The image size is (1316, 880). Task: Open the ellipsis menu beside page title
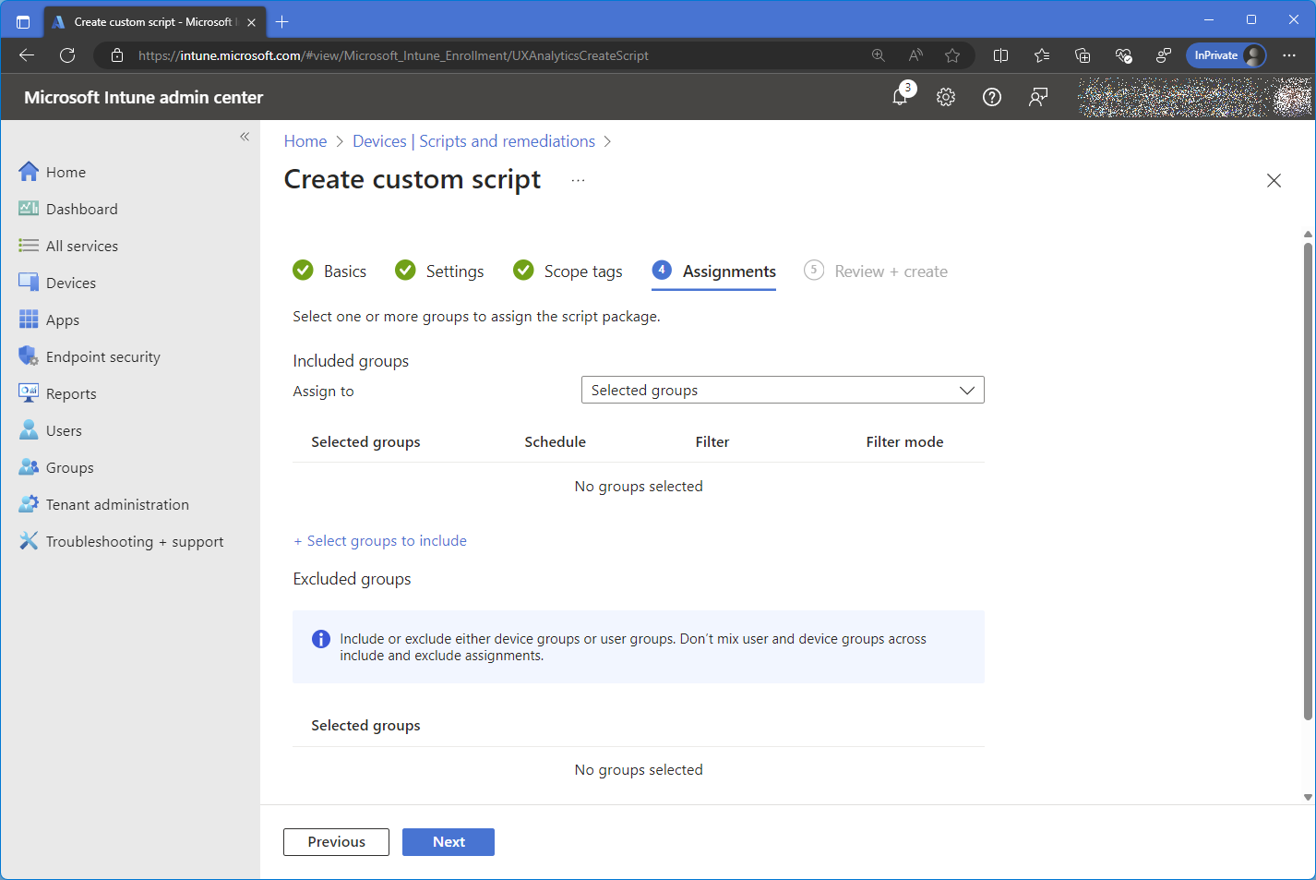(x=578, y=180)
